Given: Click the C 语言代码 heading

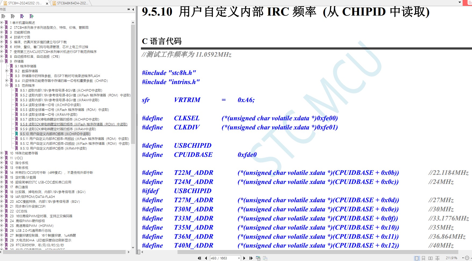Looking at the screenshot, I should click(162, 41).
